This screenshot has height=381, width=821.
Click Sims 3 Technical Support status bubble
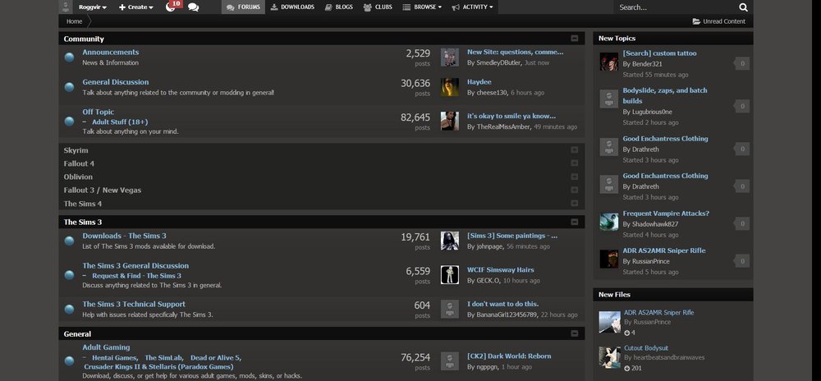pos(69,310)
